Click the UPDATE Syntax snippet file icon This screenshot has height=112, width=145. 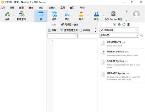click(x=103, y=75)
